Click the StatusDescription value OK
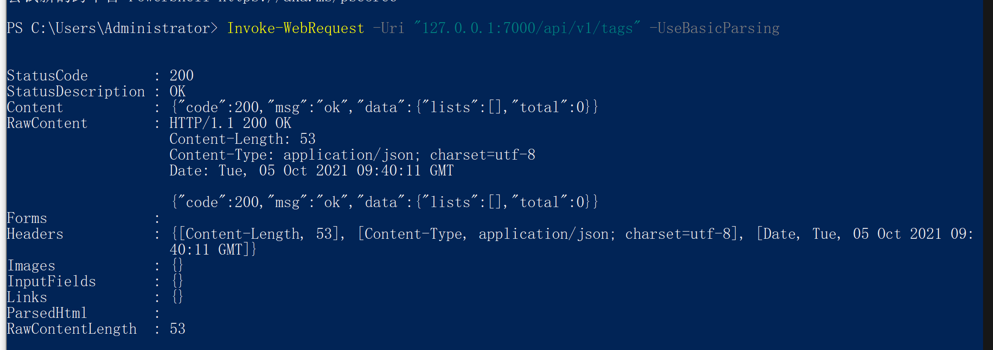993x350 pixels. click(178, 91)
